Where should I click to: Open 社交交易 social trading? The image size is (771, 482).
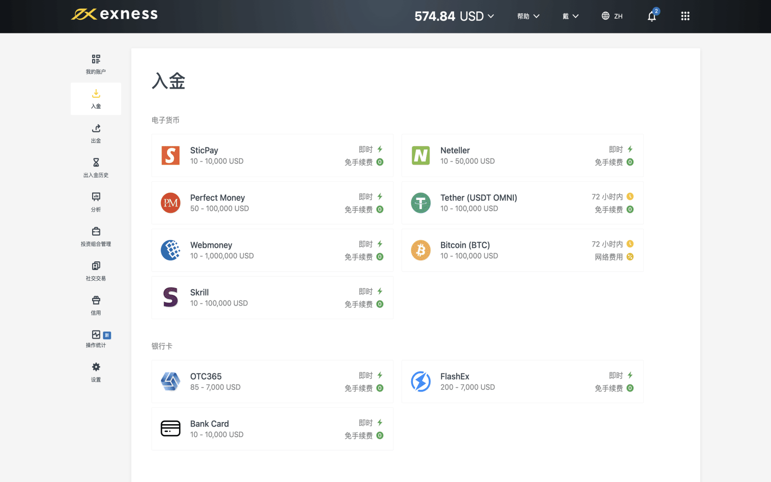coord(96,271)
